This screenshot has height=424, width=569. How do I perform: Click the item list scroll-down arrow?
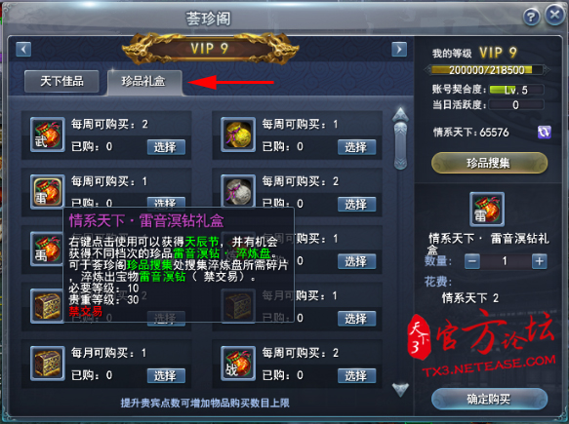[x=400, y=390]
